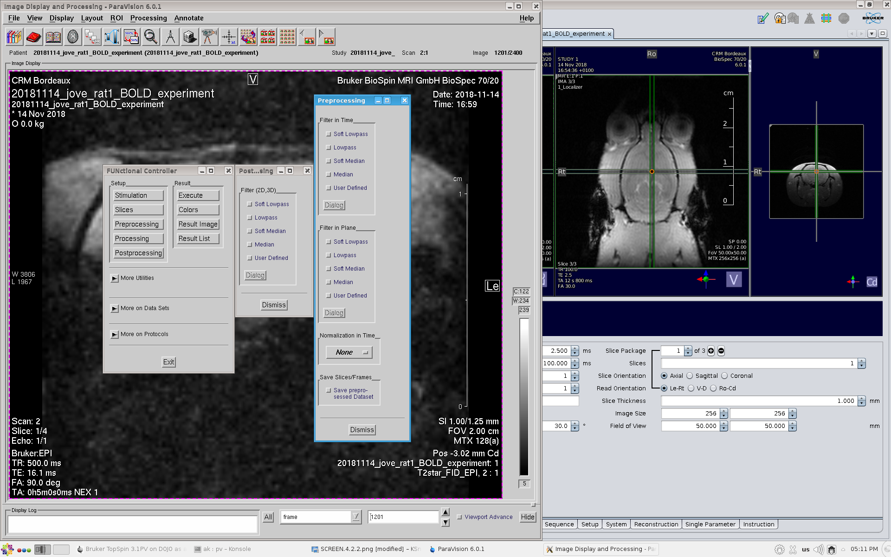This screenshot has height=557, width=891.
Task: Open the movie camera cine tool
Action: [x=209, y=37]
